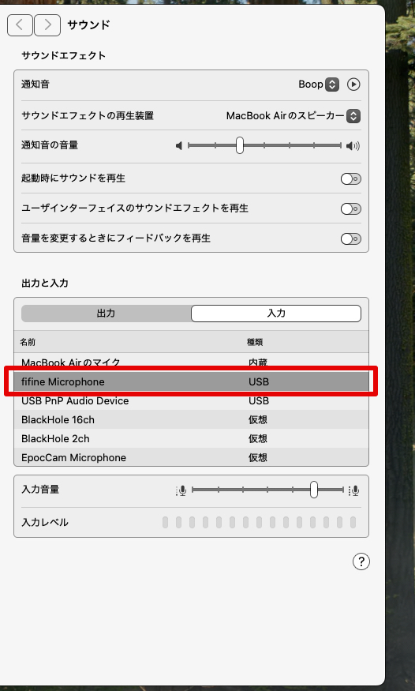This screenshot has height=691, width=415.
Task: Enable 起動時にサウンドを再生 switch
Action: pyautogui.click(x=351, y=178)
